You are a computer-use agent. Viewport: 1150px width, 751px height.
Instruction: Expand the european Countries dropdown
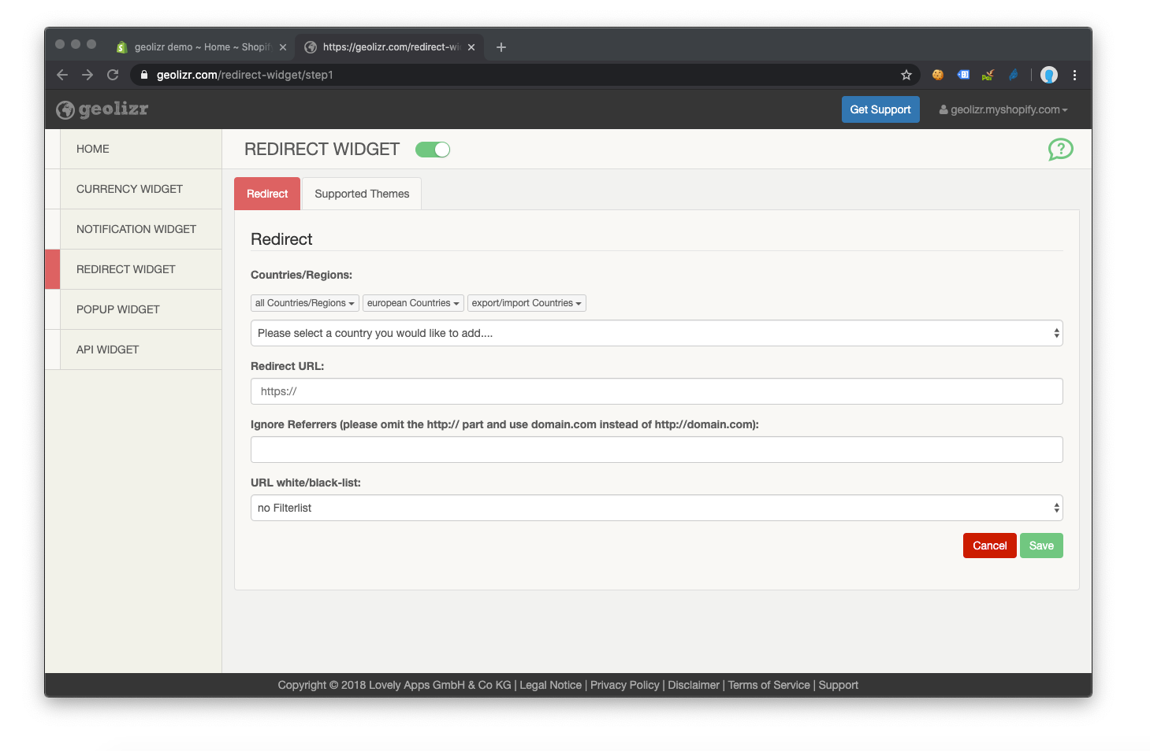coord(413,303)
